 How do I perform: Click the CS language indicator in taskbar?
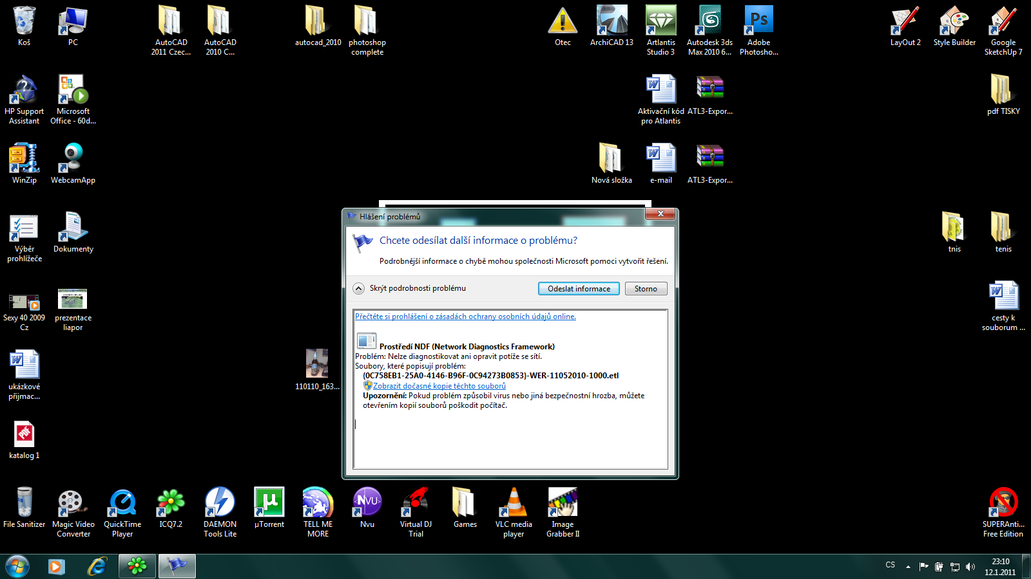(x=890, y=565)
